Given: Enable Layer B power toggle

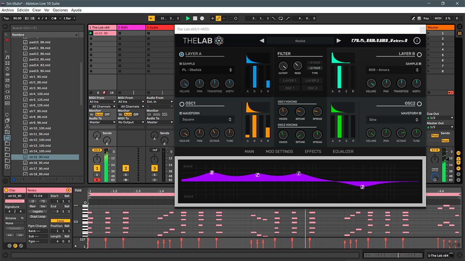Looking at the screenshot, I should [x=419, y=55].
